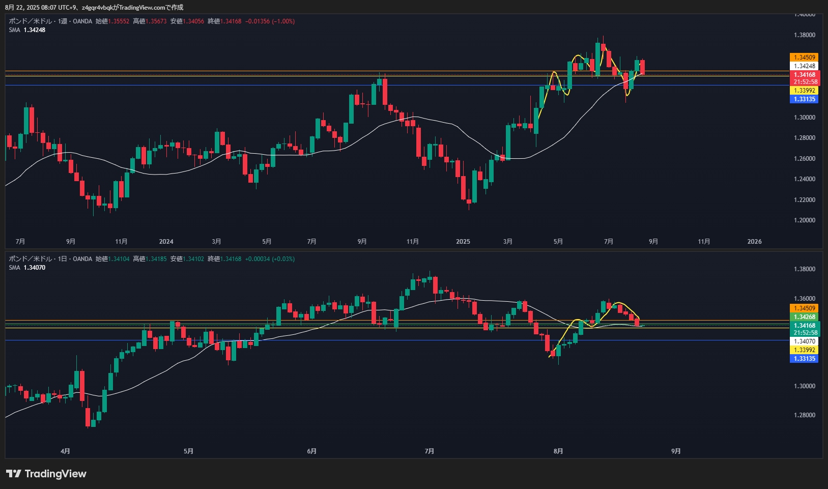Click the weekly low value 安値1.34056
This screenshot has width=828, height=489.
(187, 21)
